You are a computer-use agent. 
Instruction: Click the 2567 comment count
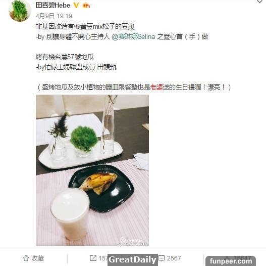pos(174,258)
